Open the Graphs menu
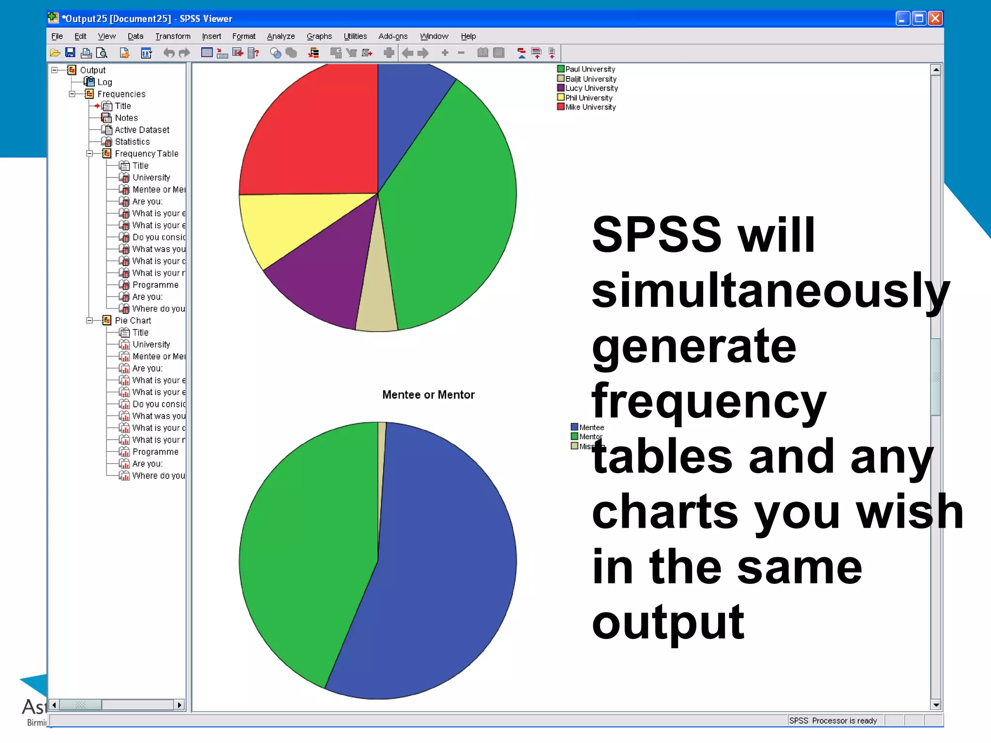This screenshot has width=991, height=743. [319, 36]
